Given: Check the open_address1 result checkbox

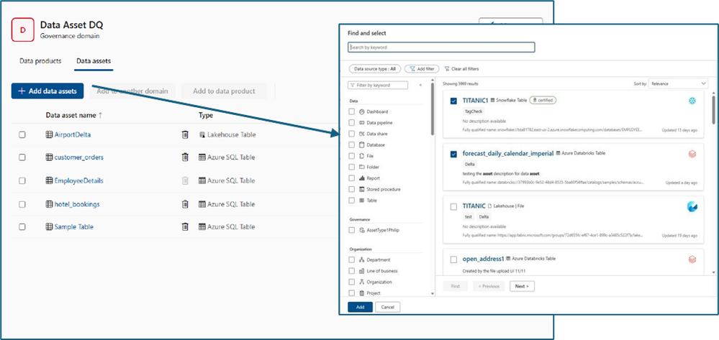Looking at the screenshot, I should point(453,259).
